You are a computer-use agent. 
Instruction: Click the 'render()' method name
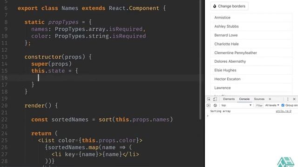pos(38,105)
